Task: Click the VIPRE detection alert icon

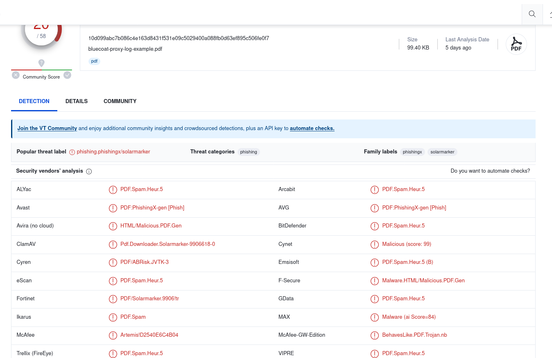Action: pyautogui.click(x=374, y=353)
